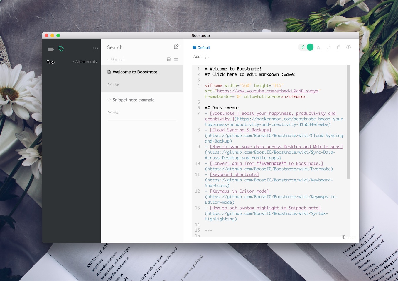Switch to edit mode pencil toggle
The width and height of the screenshot is (398, 281).
pos(302,47)
